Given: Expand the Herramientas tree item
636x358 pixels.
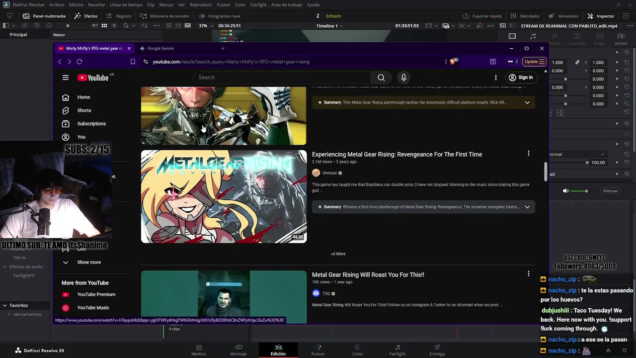Looking at the screenshot, I should pyautogui.click(x=9, y=314).
